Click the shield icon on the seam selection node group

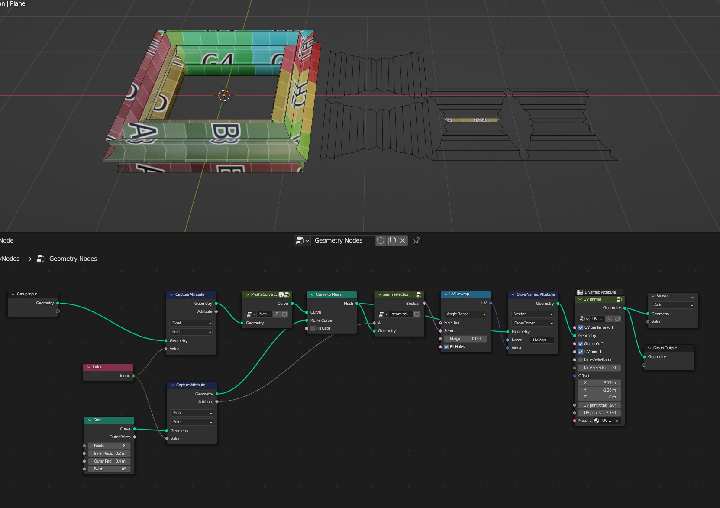[x=416, y=314]
